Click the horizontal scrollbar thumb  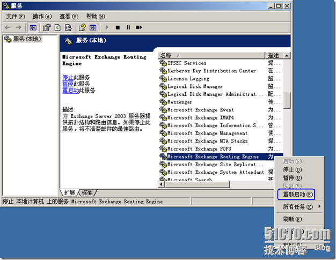[197, 184]
